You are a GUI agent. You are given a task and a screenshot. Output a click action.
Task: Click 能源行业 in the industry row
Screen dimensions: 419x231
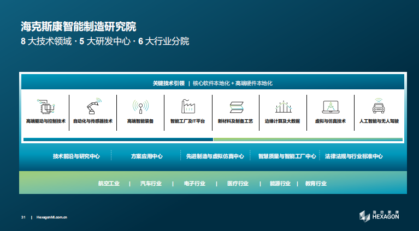[280, 184]
